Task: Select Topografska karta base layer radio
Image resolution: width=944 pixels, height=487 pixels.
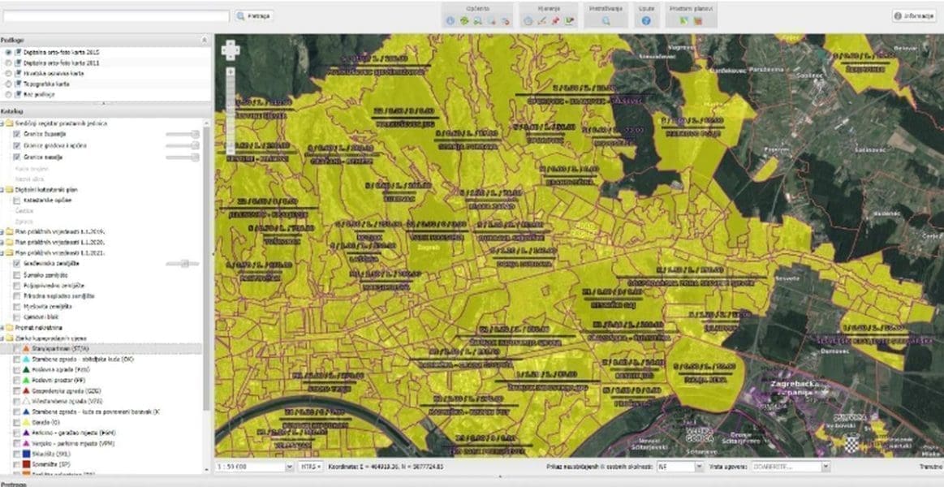Action: click(8, 84)
